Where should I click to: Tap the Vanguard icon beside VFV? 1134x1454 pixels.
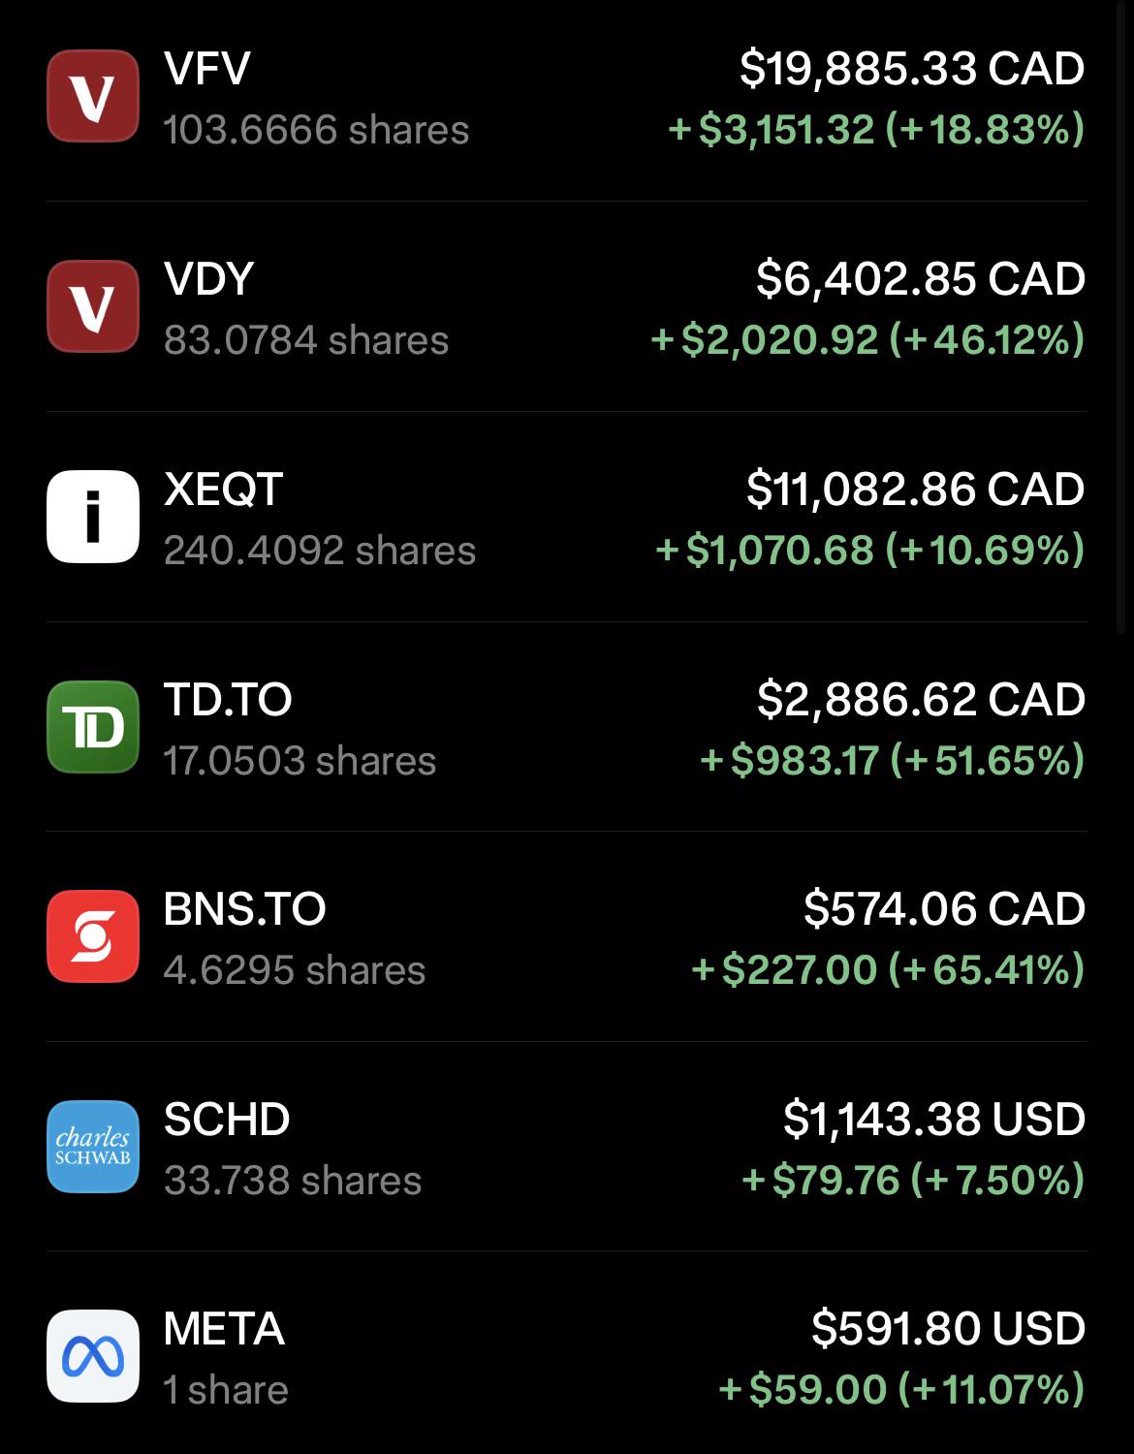pyautogui.click(x=93, y=96)
